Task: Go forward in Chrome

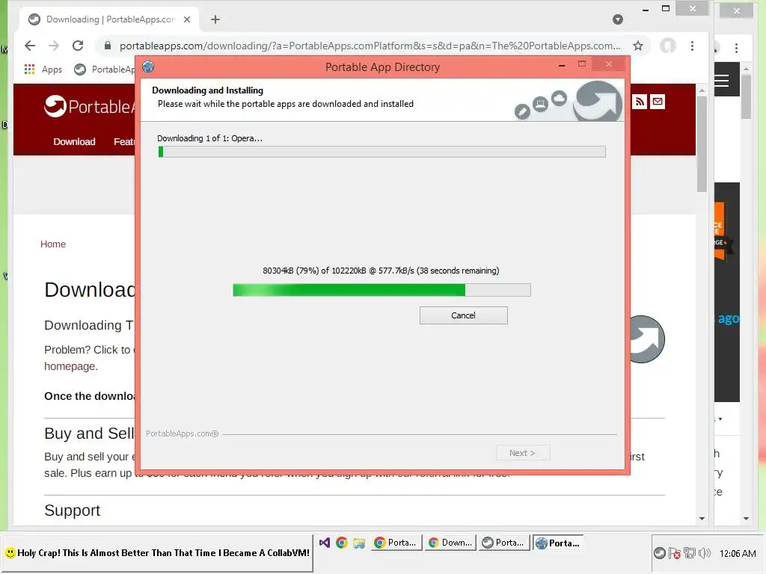Action: pos(54,46)
